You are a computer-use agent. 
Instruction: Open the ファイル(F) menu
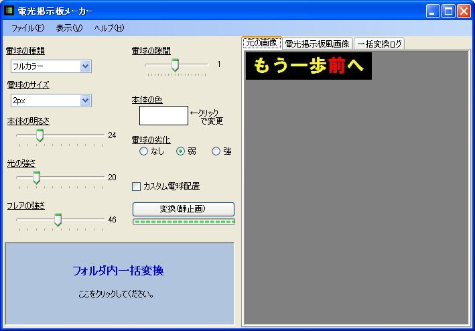click(x=27, y=27)
